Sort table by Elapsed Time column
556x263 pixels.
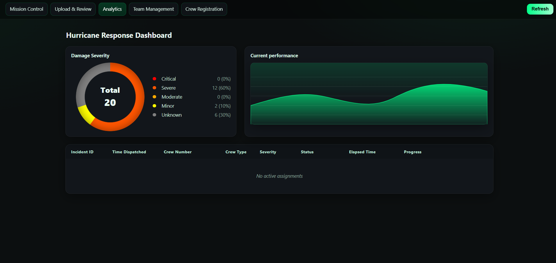(362, 152)
